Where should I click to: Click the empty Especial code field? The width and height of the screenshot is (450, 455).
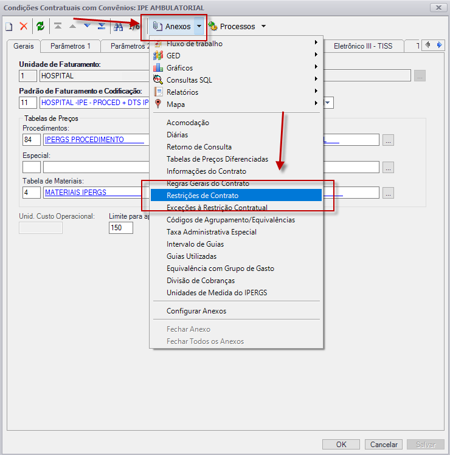point(32,167)
